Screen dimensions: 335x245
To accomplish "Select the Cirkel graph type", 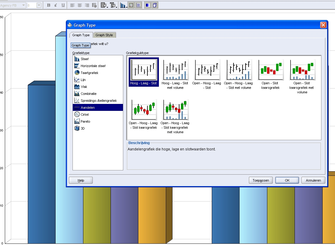I will (85, 114).
